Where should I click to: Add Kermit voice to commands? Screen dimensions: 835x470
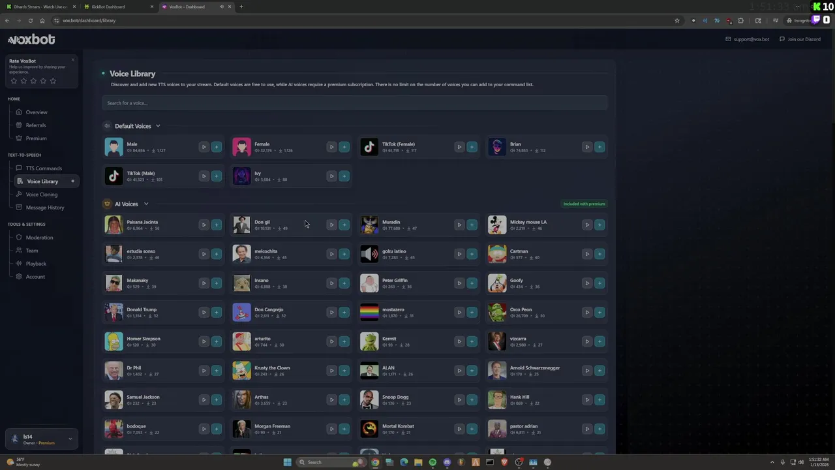click(472, 341)
